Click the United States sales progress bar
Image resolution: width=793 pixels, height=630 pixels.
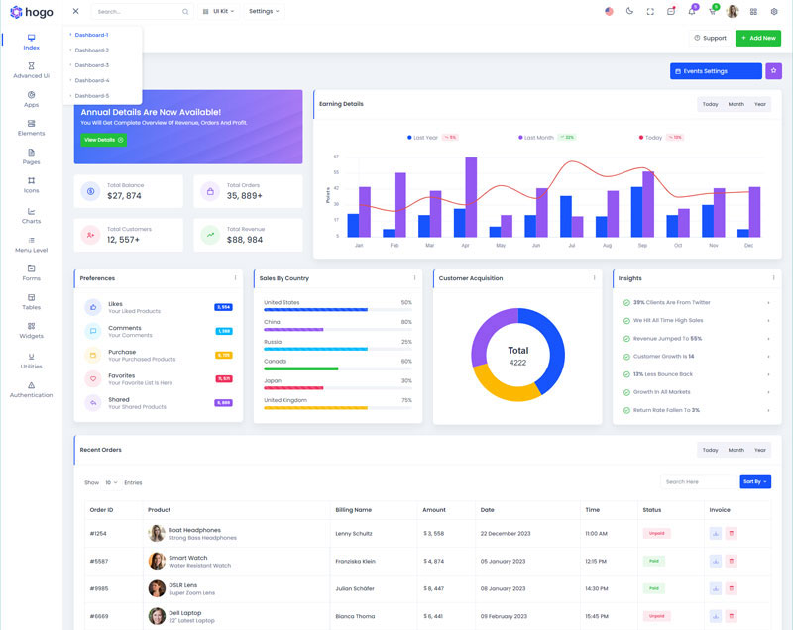point(315,310)
